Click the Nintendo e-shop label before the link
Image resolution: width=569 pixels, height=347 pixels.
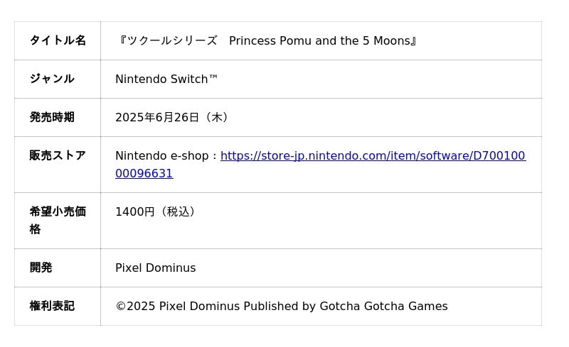[163, 156]
